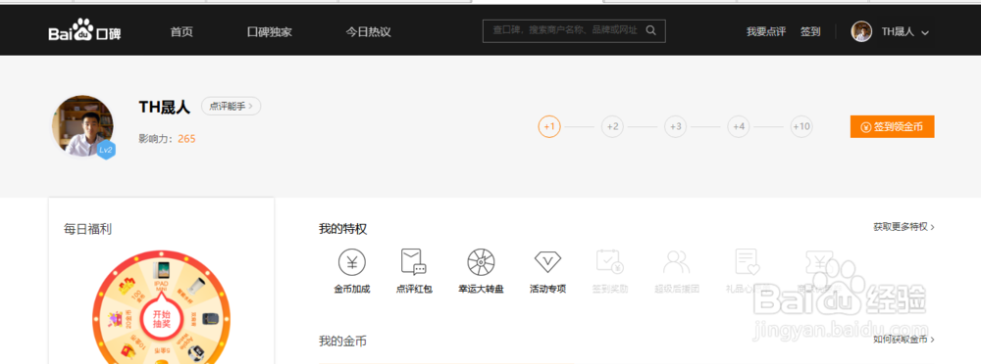Image resolution: width=981 pixels, height=364 pixels.
Task: Click the greyed 签到奖励 calendar icon
Action: click(x=609, y=261)
